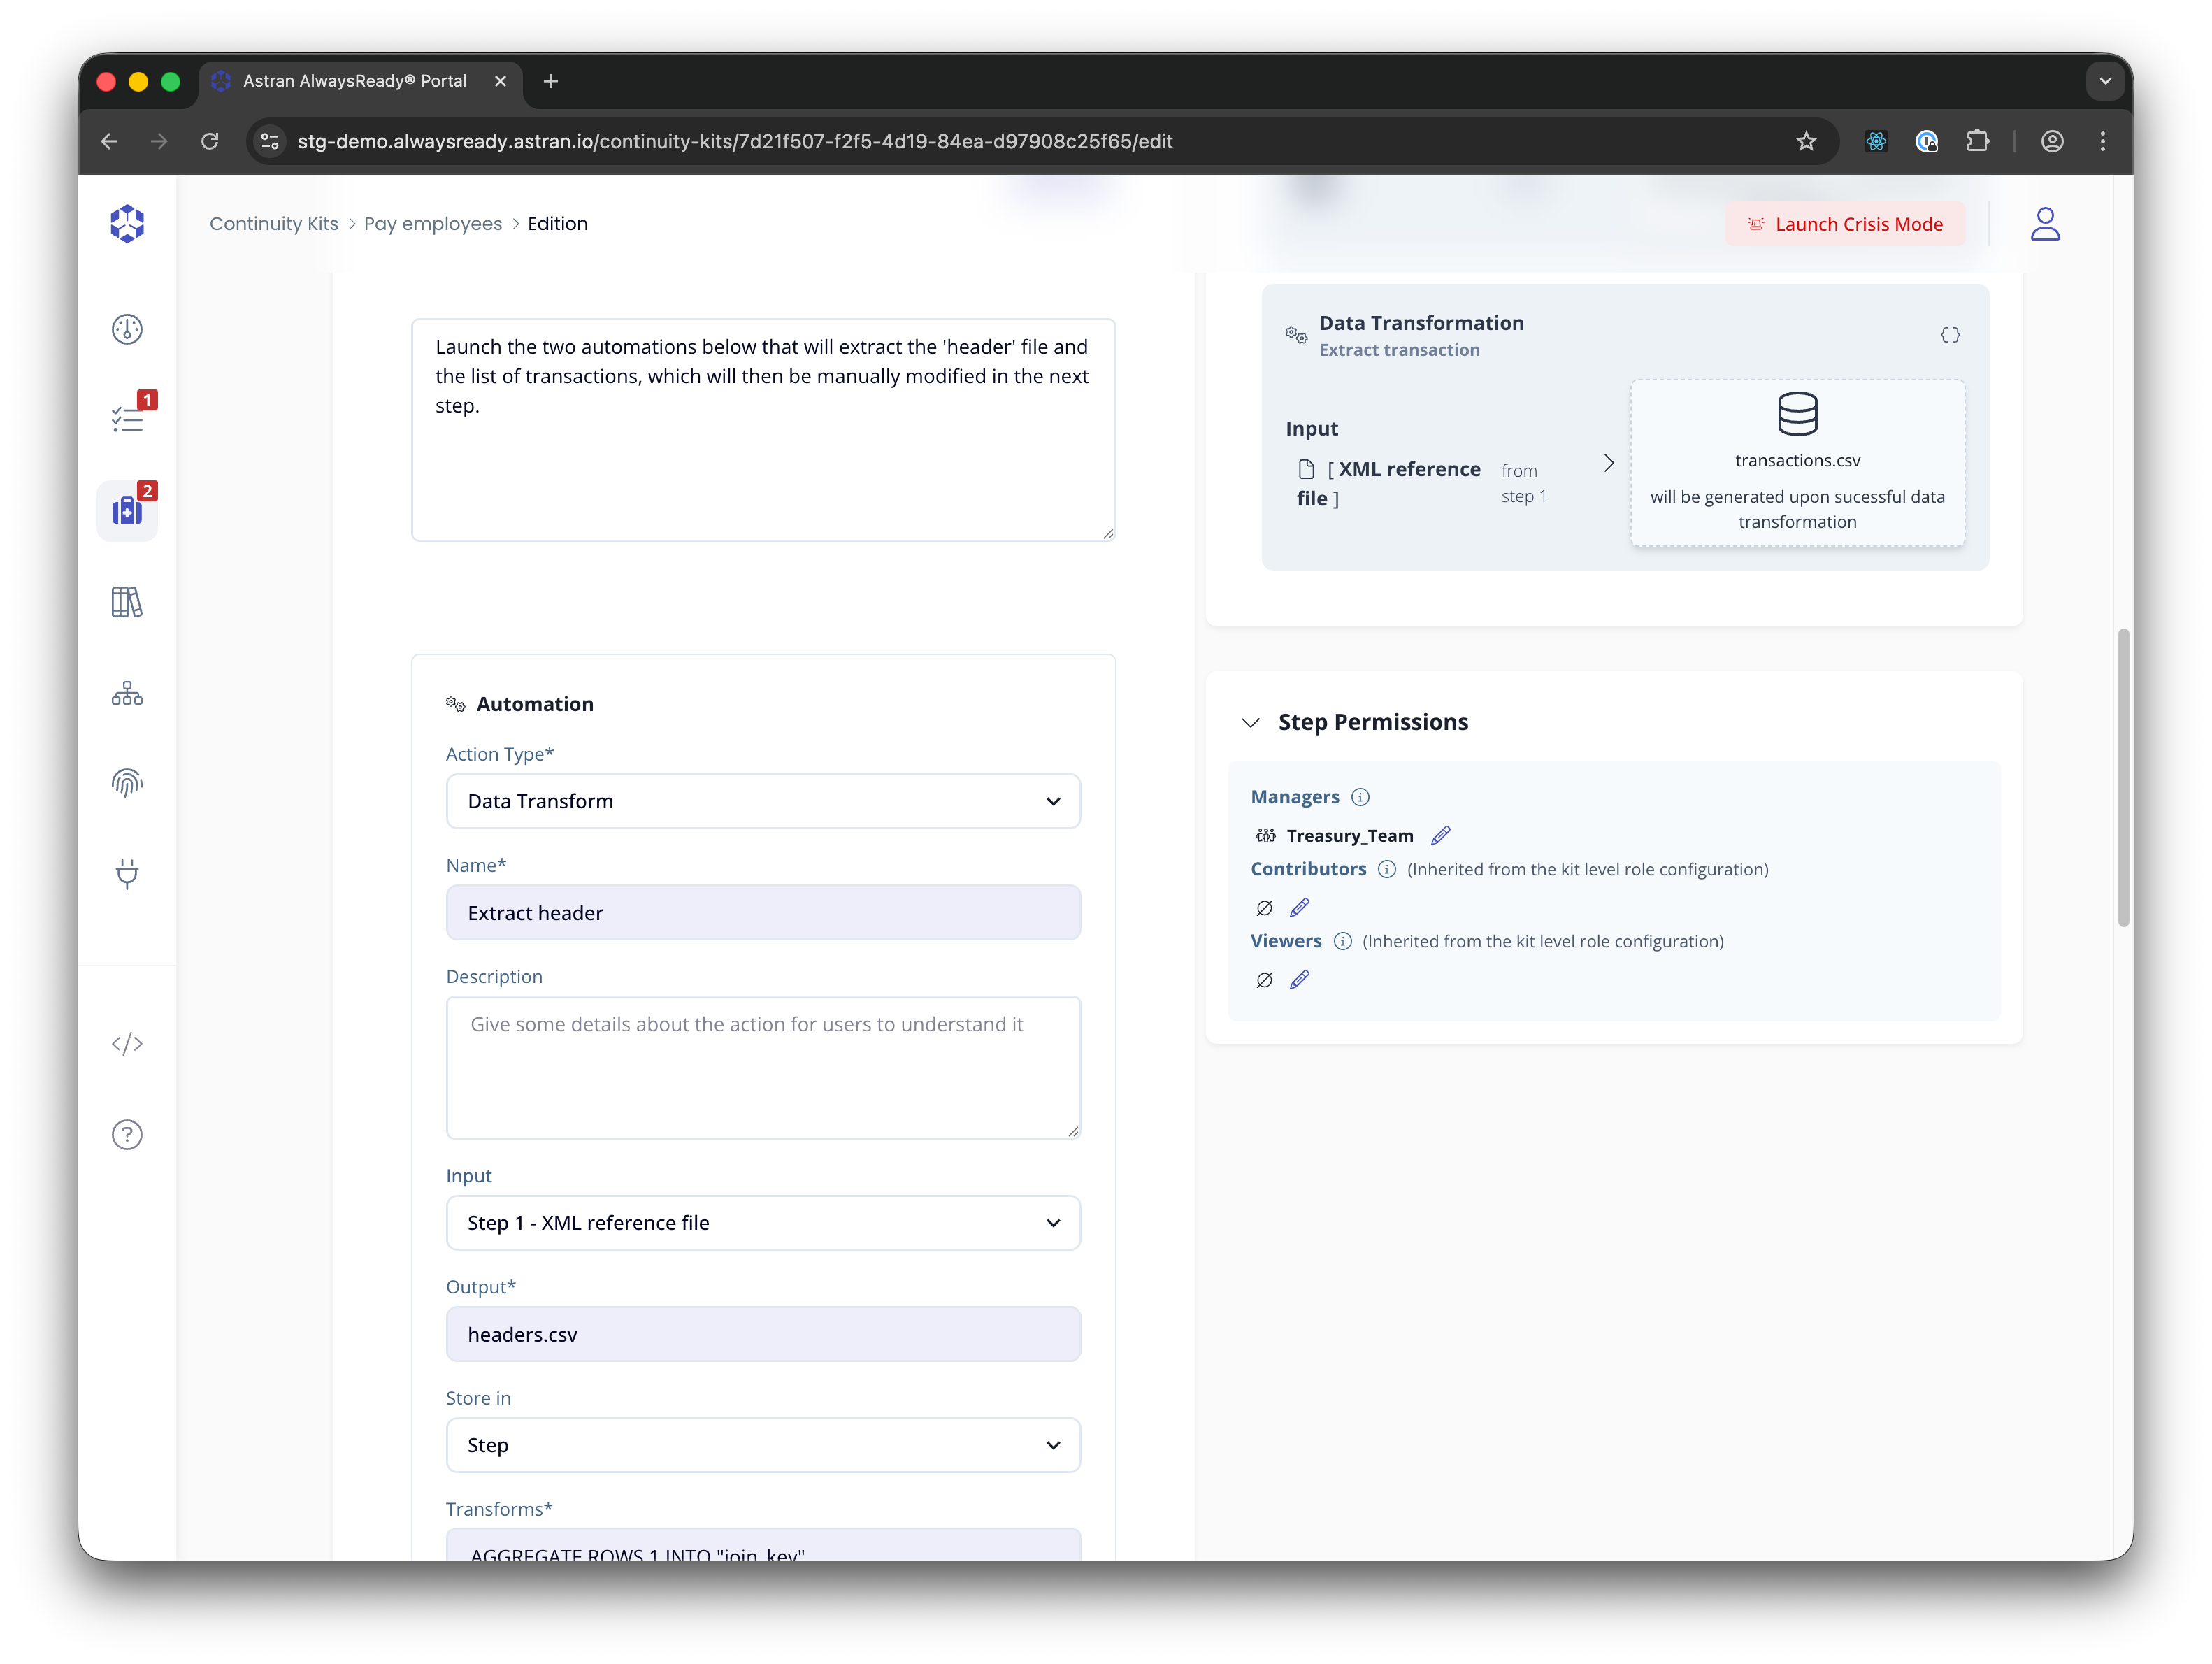Select the Astran AlwaysReady Portal browser tab
Image resolution: width=2212 pixels, height=1664 pixels.
tap(355, 81)
